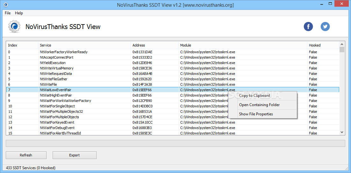Select the NtWaitForWorkViaWorkerFactory service
Viewport: 351px width, 173px height.
(65, 100)
